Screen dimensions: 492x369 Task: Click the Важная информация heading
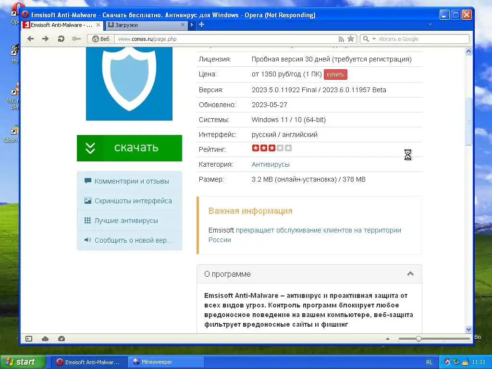(250, 211)
